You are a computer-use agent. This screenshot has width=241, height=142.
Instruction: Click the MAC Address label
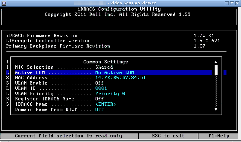[31, 78]
